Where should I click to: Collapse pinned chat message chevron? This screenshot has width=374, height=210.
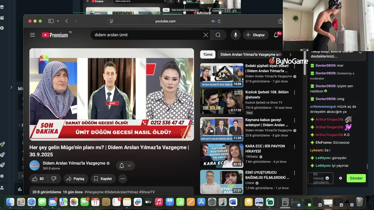pos(360,53)
